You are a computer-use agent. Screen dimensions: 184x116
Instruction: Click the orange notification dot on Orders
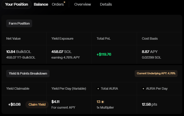click(x=64, y=2)
